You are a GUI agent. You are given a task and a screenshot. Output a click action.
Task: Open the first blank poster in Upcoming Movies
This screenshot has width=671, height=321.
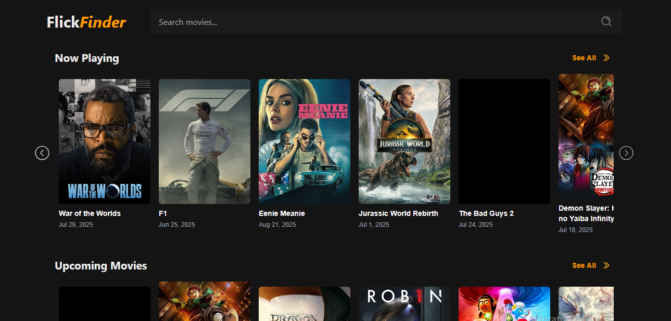(105, 304)
